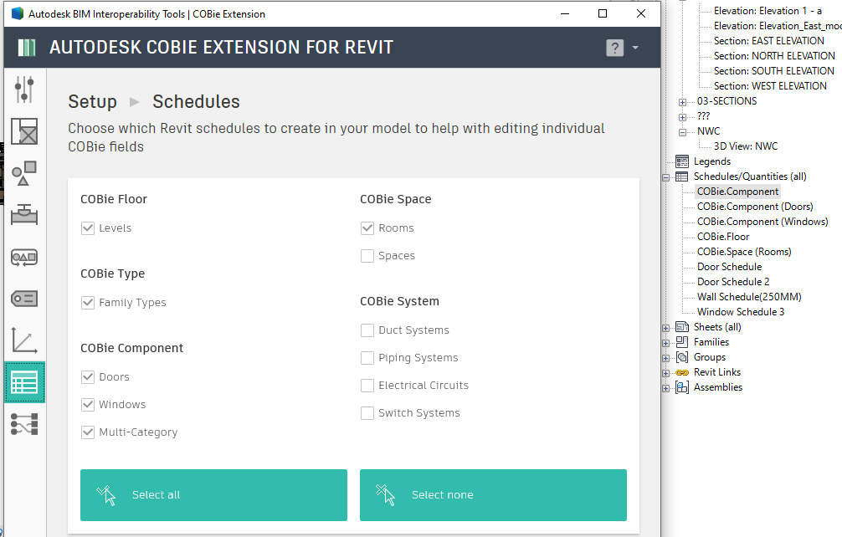Select the highlighted Schedules table icon
This screenshot has width=842, height=537.
(x=24, y=381)
